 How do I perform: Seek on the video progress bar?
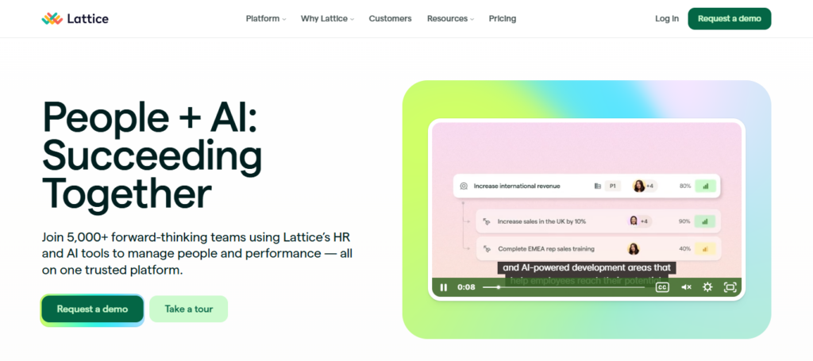pyautogui.click(x=564, y=287)
